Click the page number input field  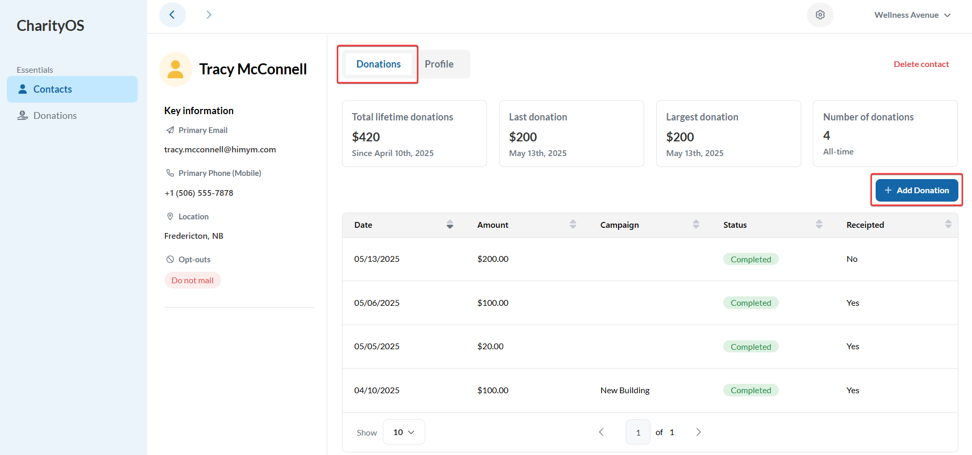(x=638, y=432)
